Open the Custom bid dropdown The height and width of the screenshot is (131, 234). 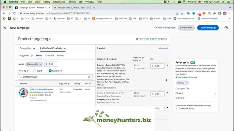pyautogui.click(x=34, y=64)
